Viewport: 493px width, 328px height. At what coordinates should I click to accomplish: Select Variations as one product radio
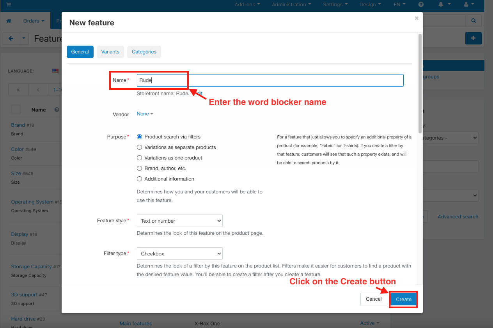coord(139,158)
